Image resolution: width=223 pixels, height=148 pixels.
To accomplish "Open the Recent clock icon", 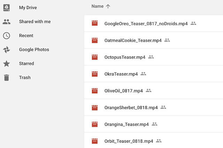I will 7,36.
